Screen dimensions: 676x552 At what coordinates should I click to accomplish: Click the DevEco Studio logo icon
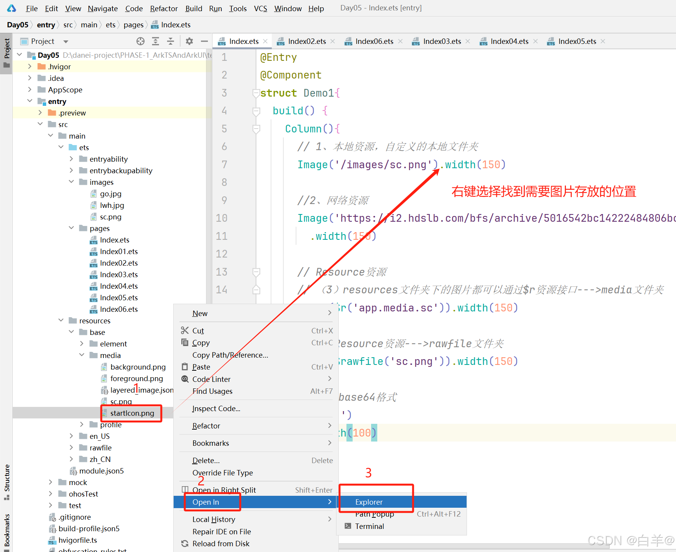[12, 8]
